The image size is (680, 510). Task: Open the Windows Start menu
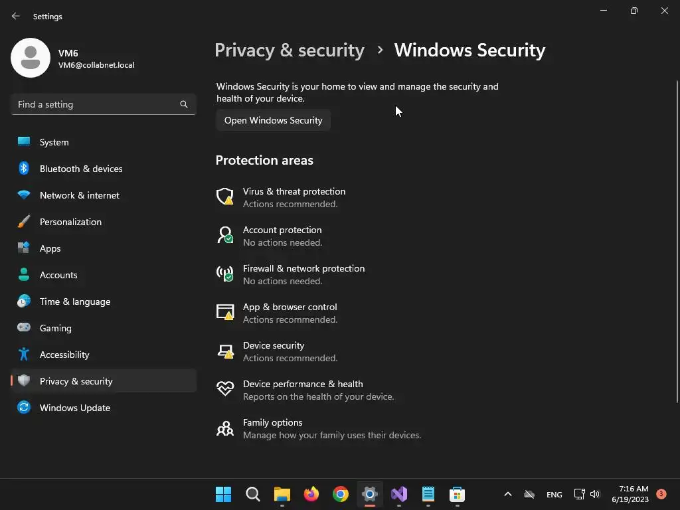coord(223,494)
